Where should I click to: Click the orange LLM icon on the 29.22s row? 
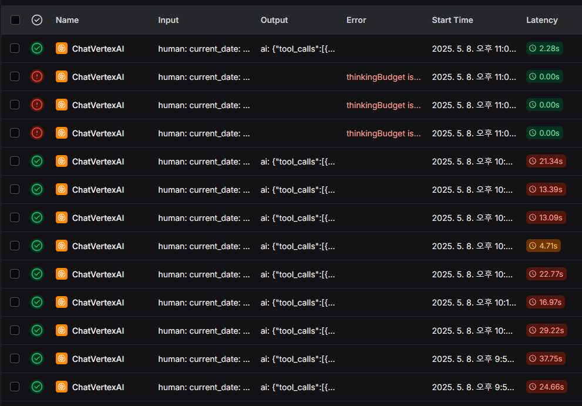click(x=62, y=331)
